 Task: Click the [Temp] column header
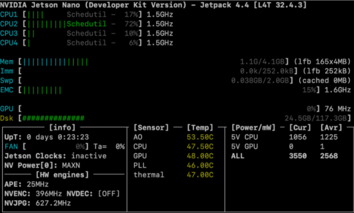coord(200,128)
